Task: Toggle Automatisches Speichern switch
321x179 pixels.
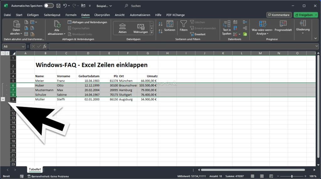Action: 49,6
